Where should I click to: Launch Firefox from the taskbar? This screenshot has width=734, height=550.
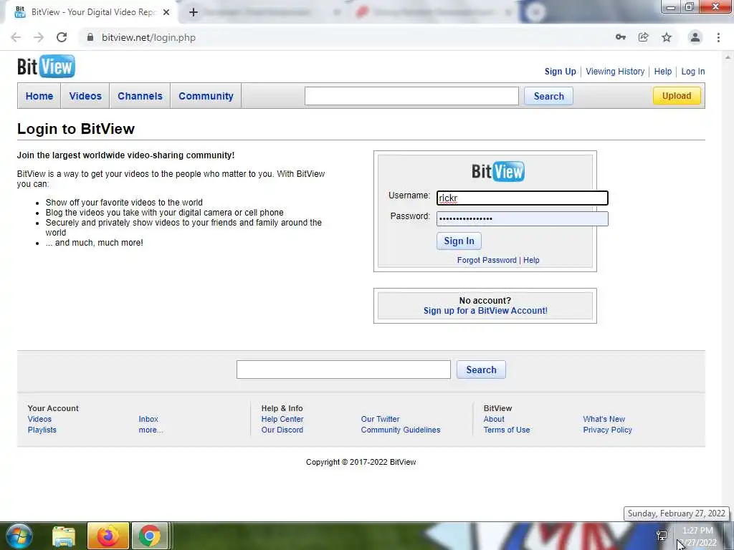tap(108, 536)
